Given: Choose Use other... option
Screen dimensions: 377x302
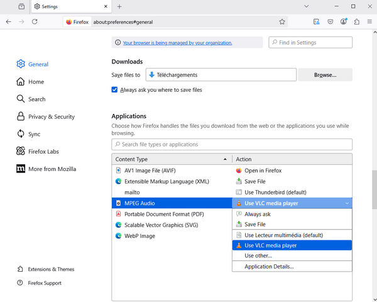Looking at the screenshot, I should (292, 255).
